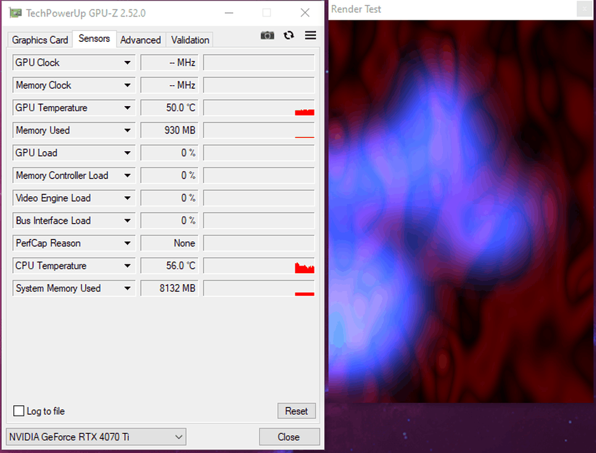Click the PerfCap Reason None value
Image resolution: width=596 pixels, height=453 pixels.
(170, 243)
